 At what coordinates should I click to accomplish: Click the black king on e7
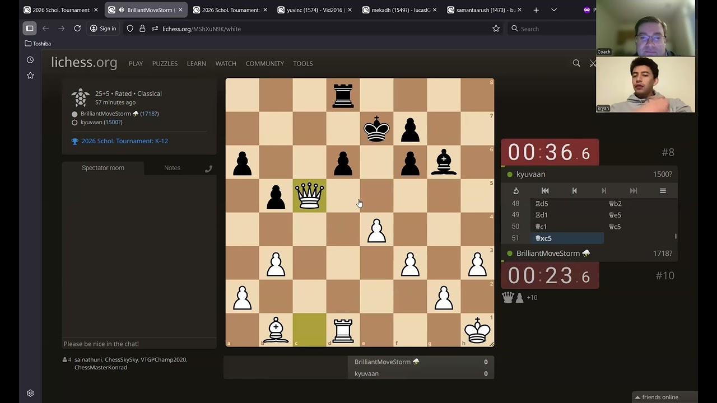(376, 129)
